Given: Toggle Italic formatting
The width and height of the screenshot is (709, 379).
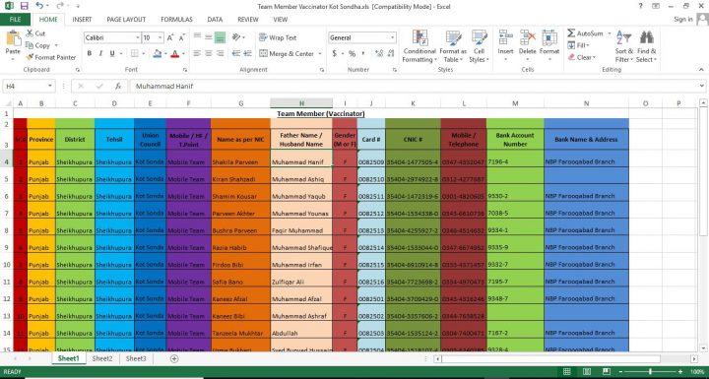Looking at the screenshot, I should pyautogui.click(x=100, y=53).
